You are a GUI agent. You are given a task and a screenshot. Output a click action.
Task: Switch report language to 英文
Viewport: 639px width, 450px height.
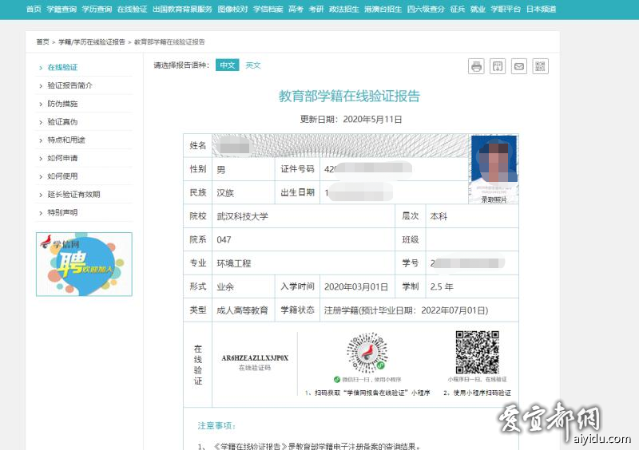[253, 65]
